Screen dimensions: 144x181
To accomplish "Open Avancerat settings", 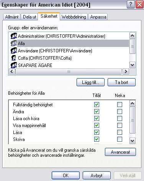I will pos(120,152).
